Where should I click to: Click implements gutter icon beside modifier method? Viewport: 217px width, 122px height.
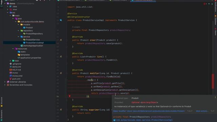(x=61, y=73)
